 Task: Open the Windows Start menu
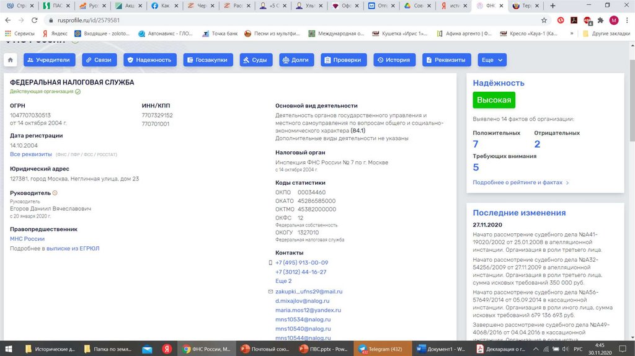(9, 349)
